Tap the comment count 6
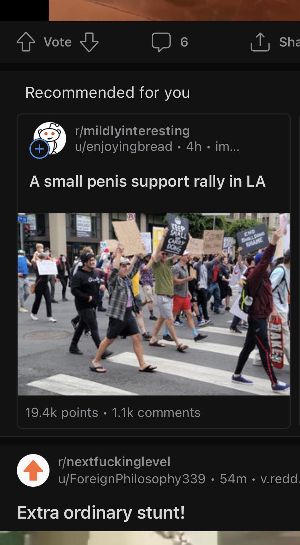This screenshot has height=545, width=300. (184, 42)
